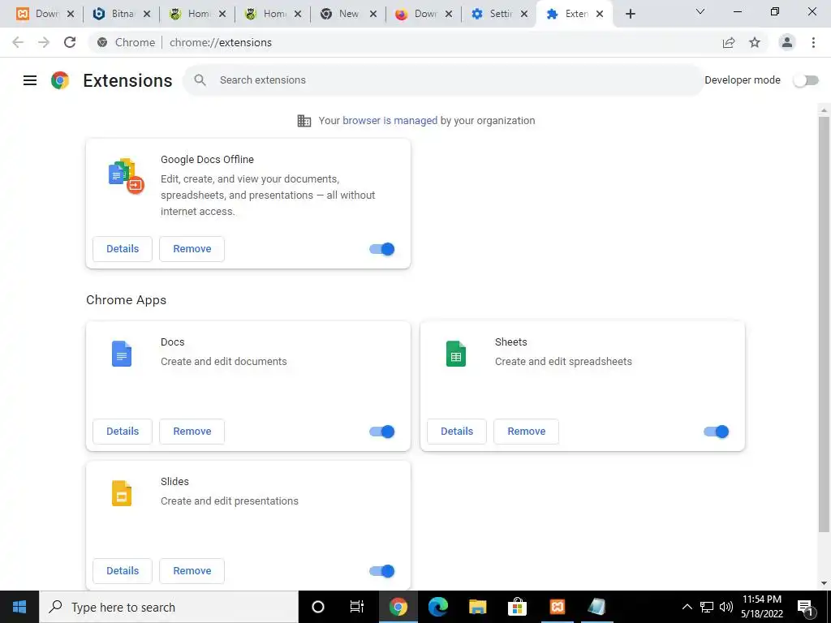Open Task View in the taskbar
831x623 pixels.
[357, 607]
